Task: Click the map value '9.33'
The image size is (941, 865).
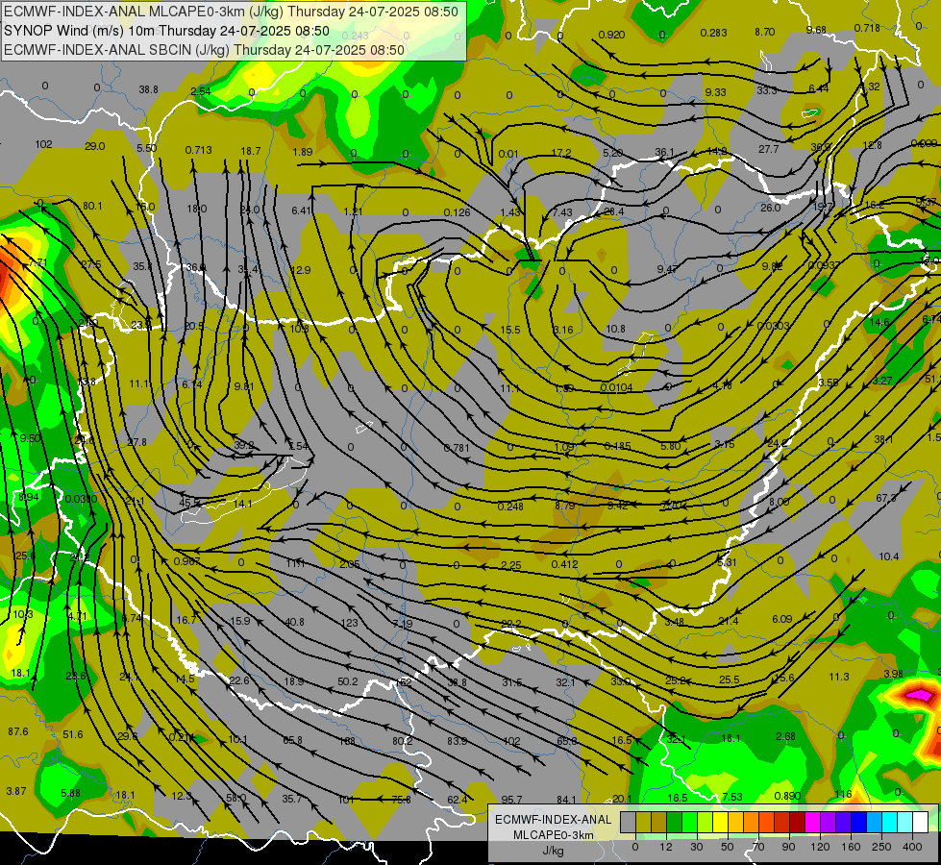Action: click(x=715, y=92)
